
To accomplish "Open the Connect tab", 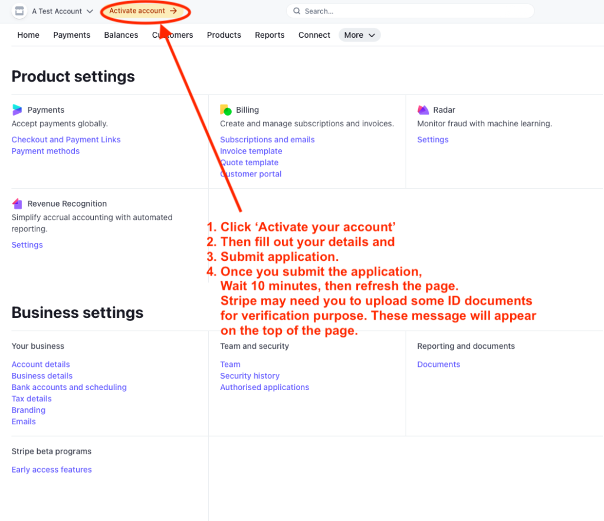I will point(314,35).
